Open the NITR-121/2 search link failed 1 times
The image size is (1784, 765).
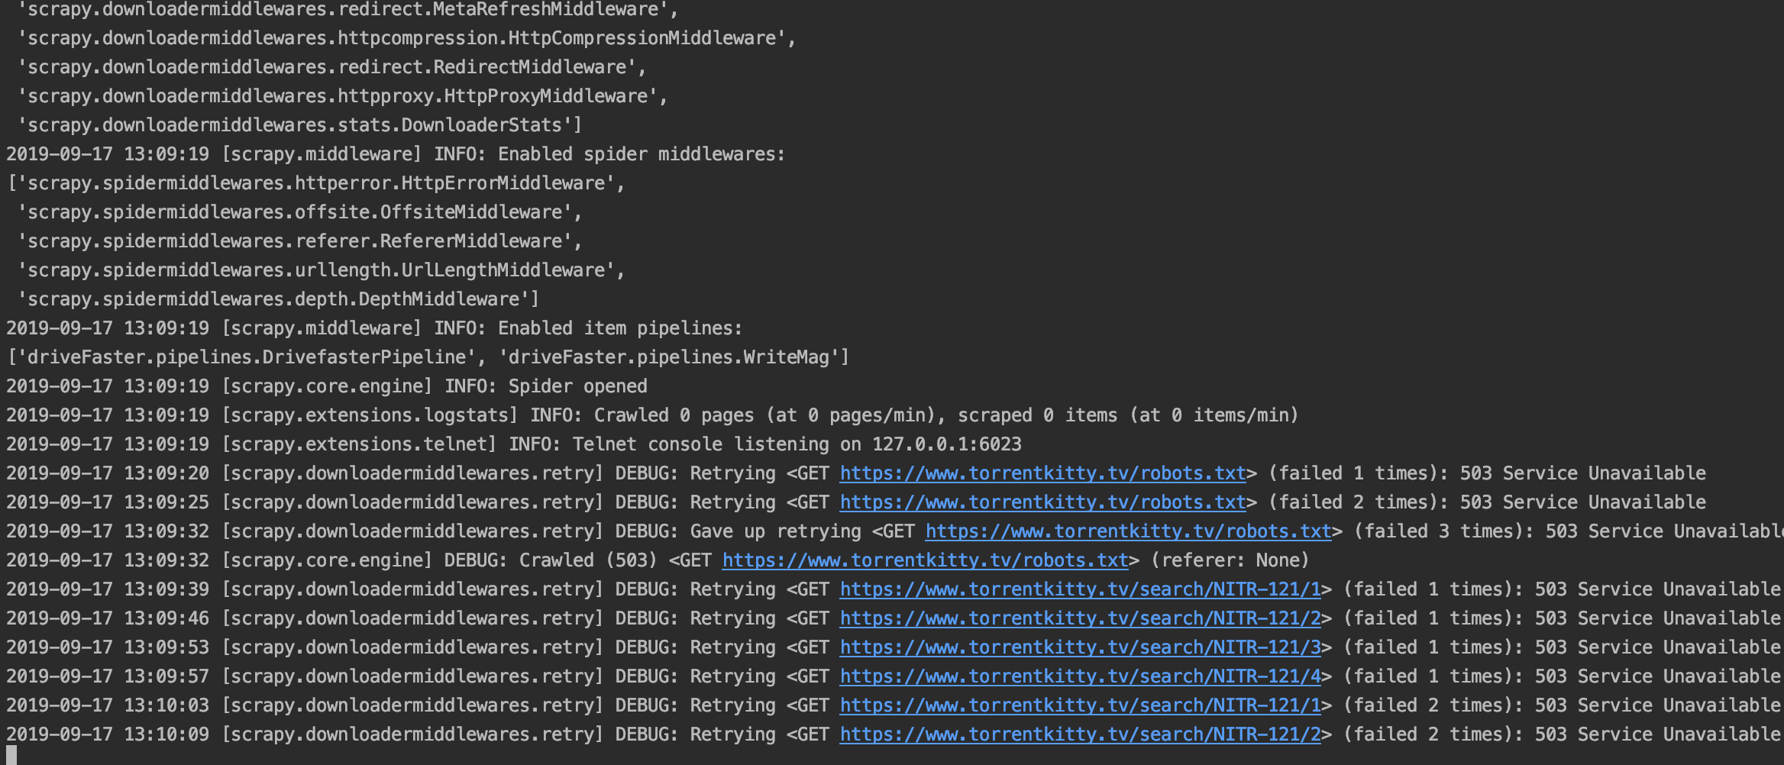pyautogui.click(x=1079, y=618)
